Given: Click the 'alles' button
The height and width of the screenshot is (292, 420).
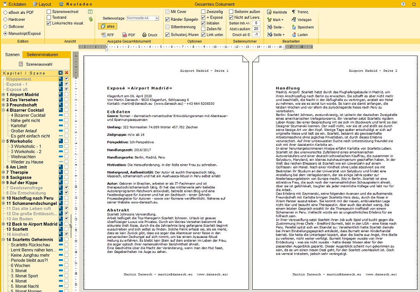Looking at the screenshot, I should click(x=108, y=26).
